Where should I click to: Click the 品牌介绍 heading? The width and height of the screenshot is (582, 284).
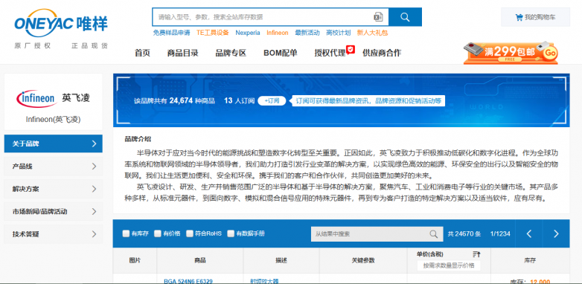138,140
